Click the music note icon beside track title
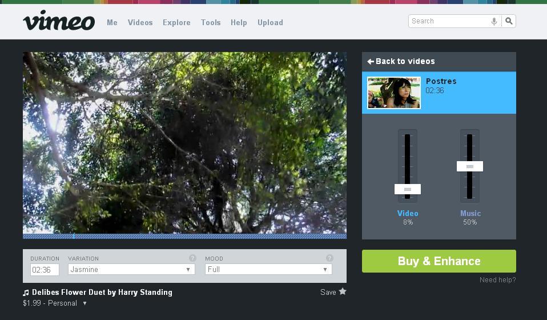 pos(26,293)
